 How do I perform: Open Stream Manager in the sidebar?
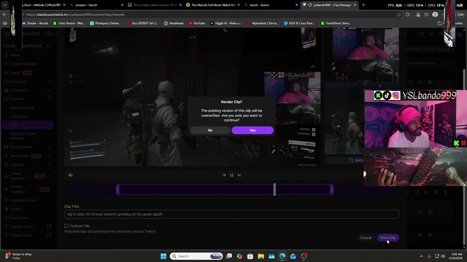click(24, 64)
